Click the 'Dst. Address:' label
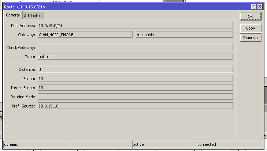Viewport: 267px width, 151px height. pos(23,26)
